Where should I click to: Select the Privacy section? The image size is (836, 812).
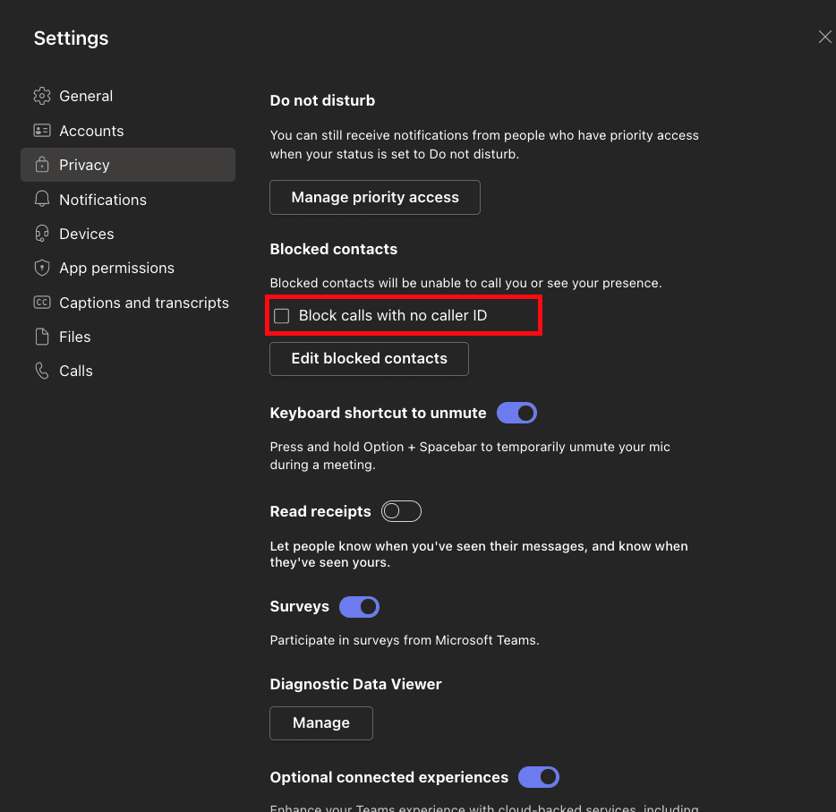tap(127, 165)
